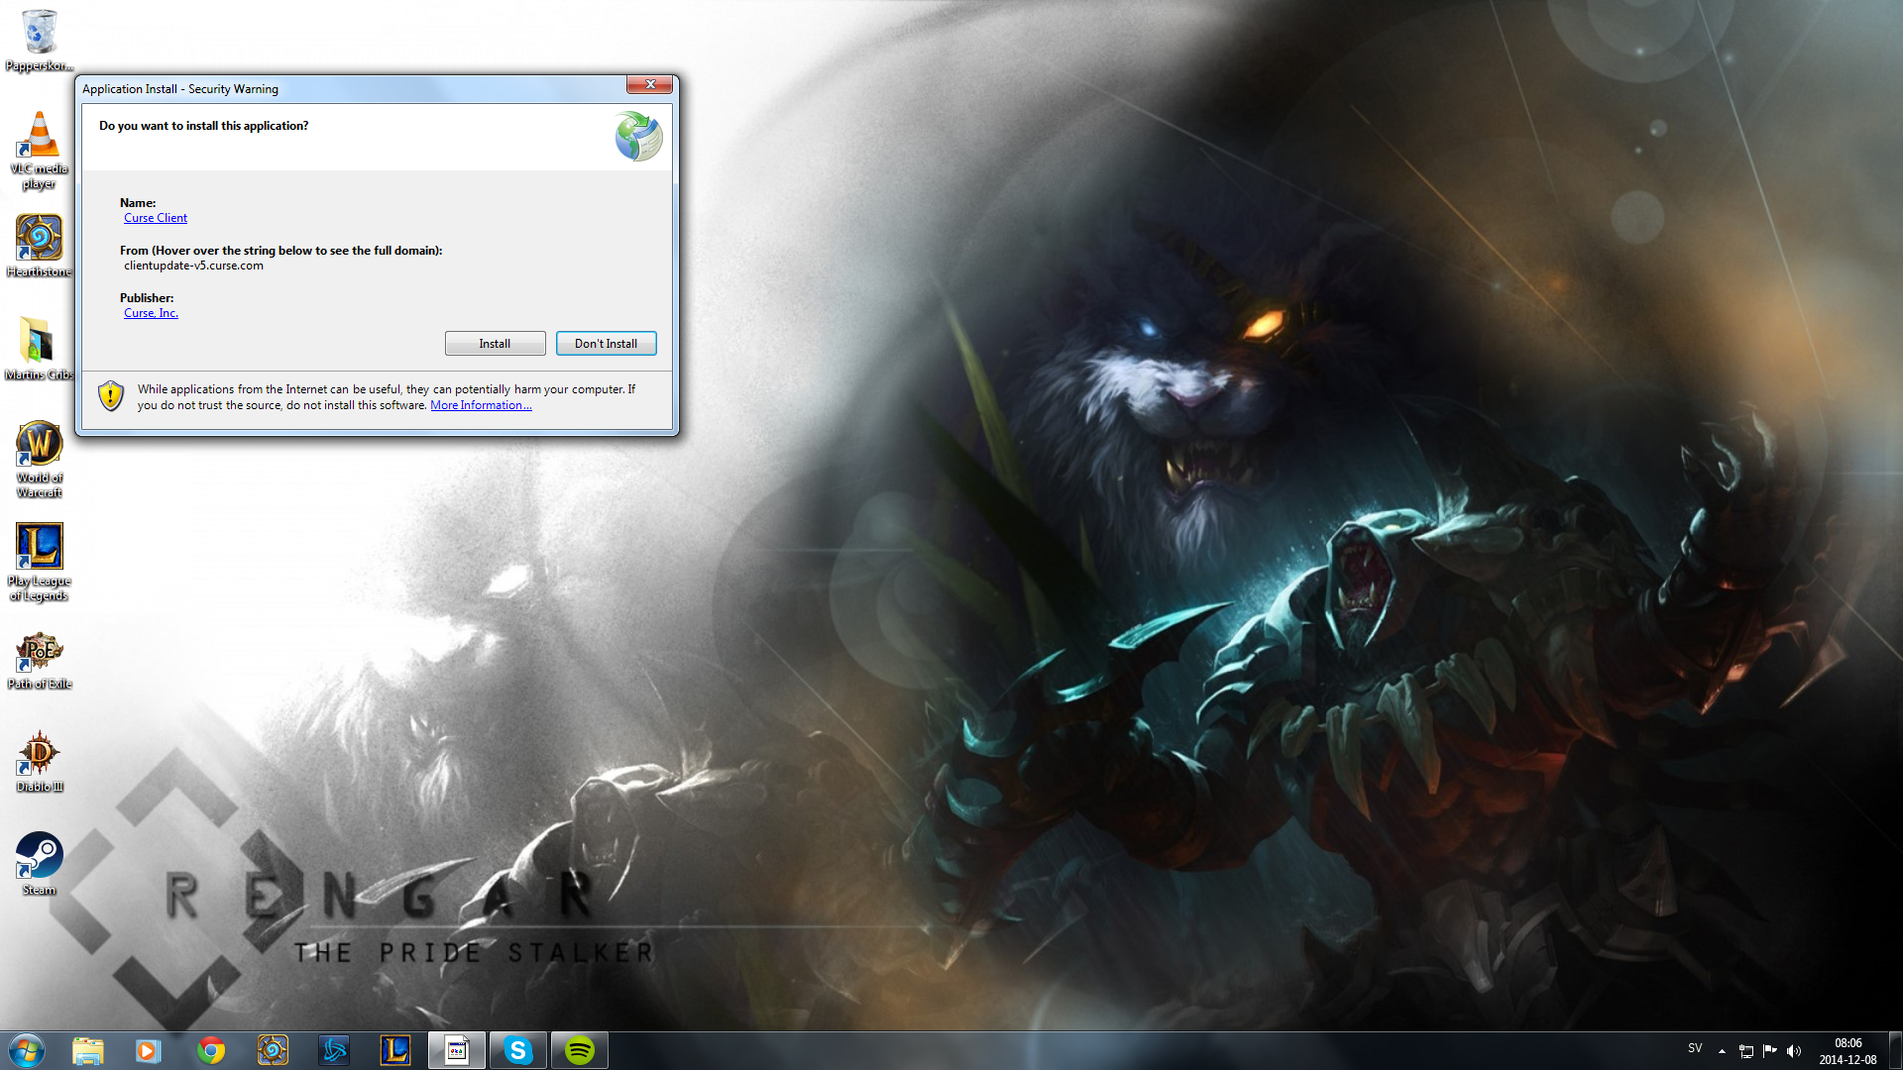Open Spotify from the taskbar
1903x1070 pixels.
pyautogui.click(x=580, y=1050)
